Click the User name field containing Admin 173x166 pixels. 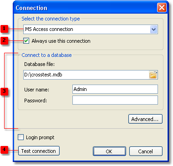[x=115, y=89]
